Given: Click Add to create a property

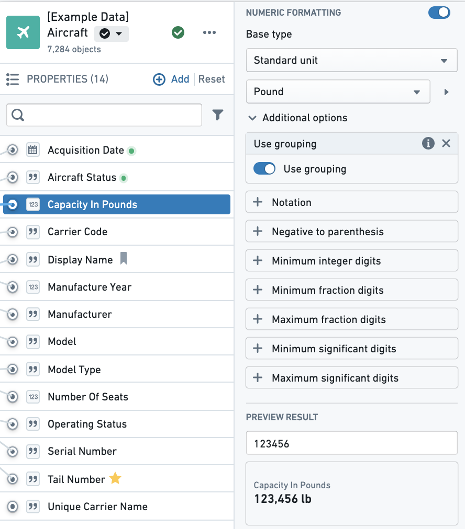Looking at the screenshot, I should [171, 79].
